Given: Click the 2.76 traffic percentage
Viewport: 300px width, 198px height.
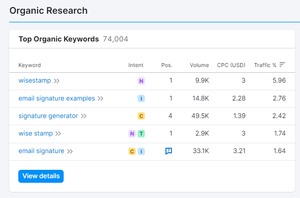Looking at the screenshot, I should (x=279, y=98).
